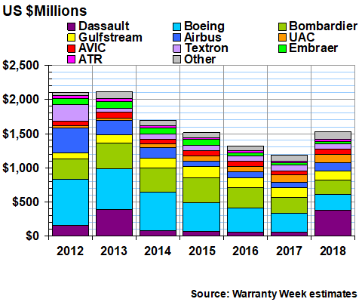Select the Textron legend label
Viewport: 362px width, 302px height.
click(x=206, y=48)
